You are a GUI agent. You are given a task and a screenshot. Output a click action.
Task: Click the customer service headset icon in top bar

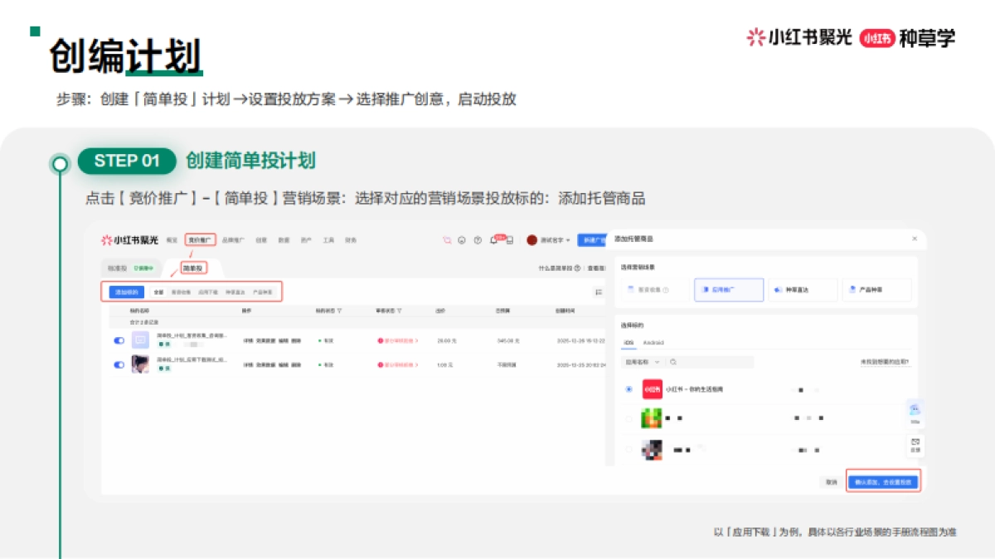tap(461, 239)
